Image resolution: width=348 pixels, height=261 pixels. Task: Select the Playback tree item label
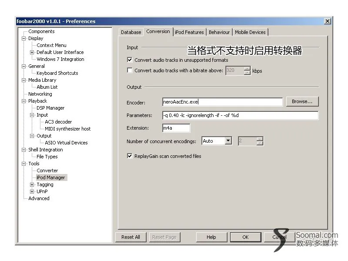37,101
